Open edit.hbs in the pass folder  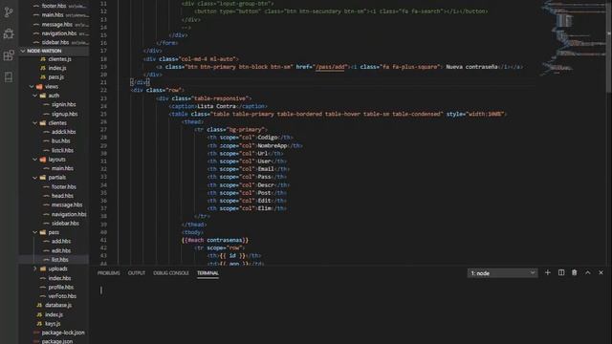[61, 250]
